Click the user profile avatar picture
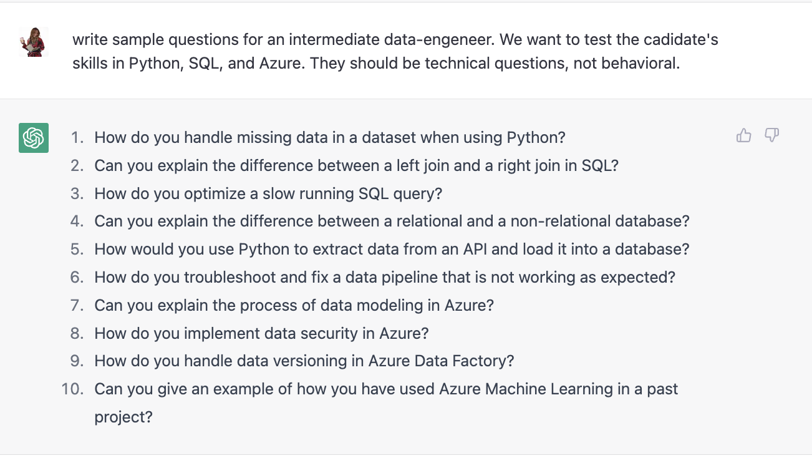Screen dimensions: 812x458 (x=34, y=42)
